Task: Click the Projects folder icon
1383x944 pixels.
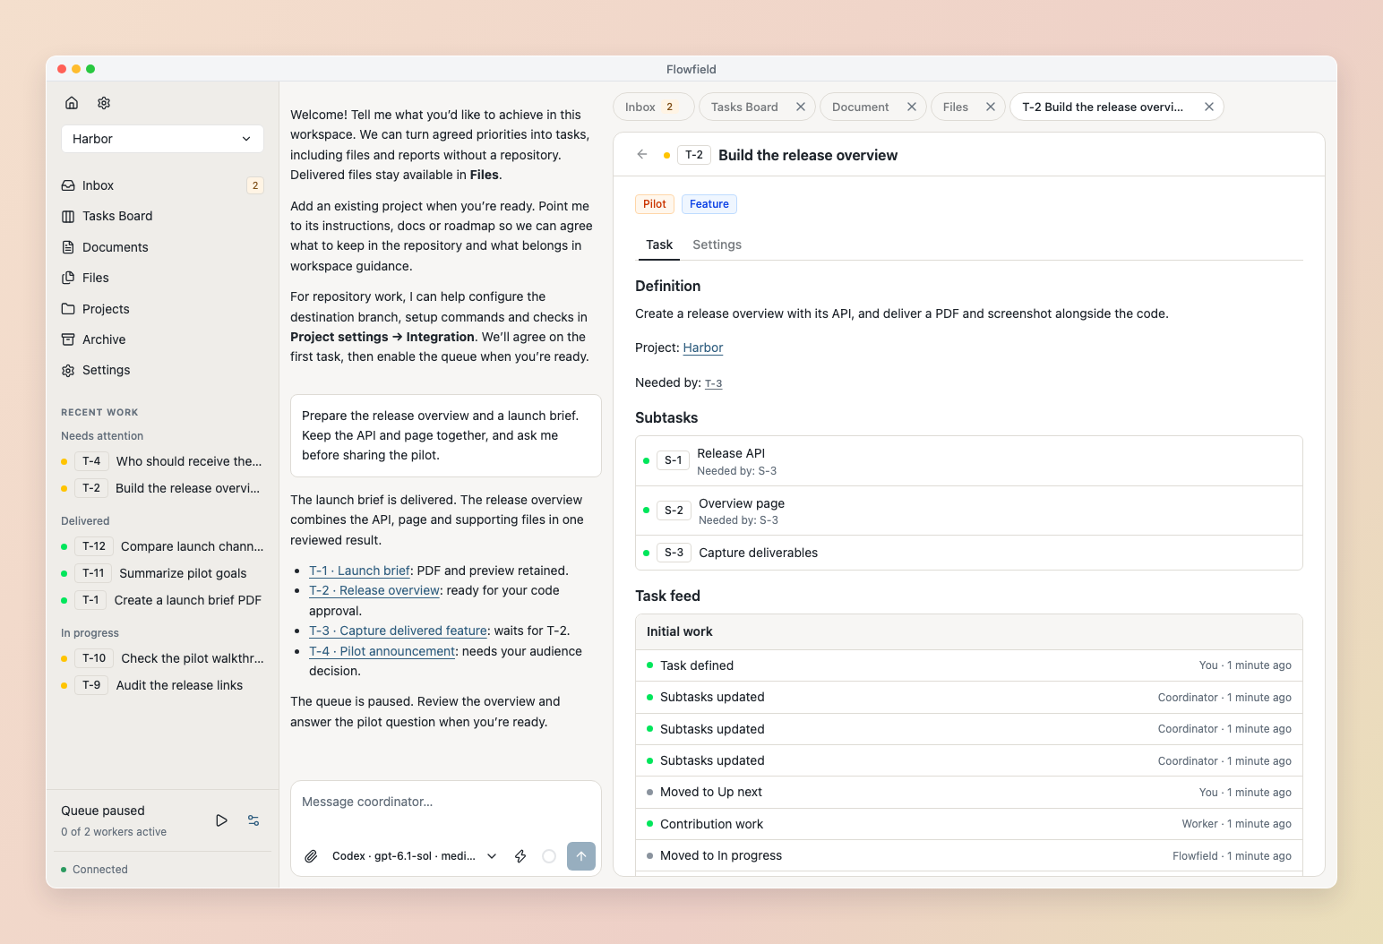Action: click(x=68, y=309)
